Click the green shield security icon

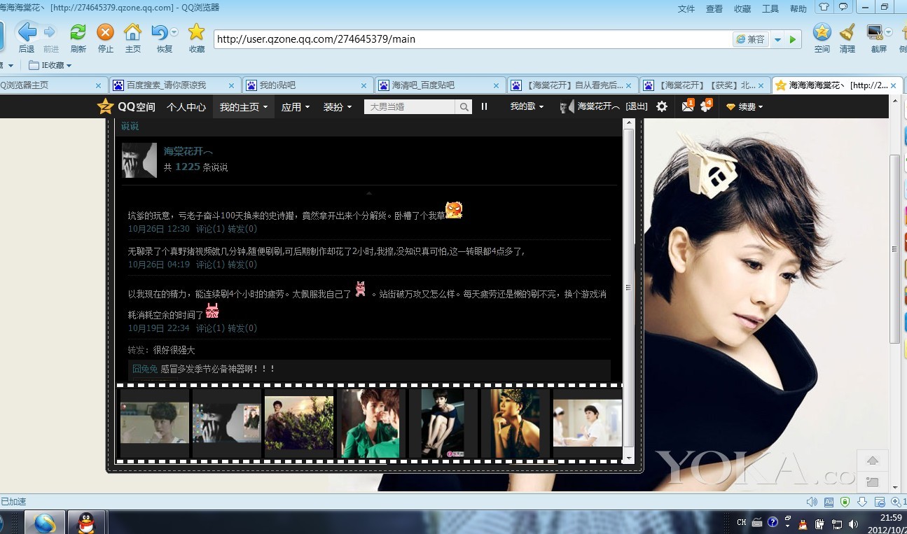point(845,502)
